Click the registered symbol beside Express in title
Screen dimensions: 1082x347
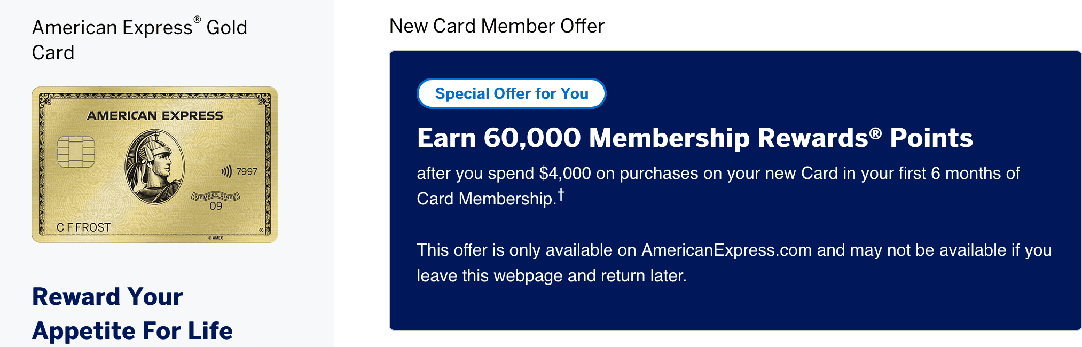[x=197, y=20]
